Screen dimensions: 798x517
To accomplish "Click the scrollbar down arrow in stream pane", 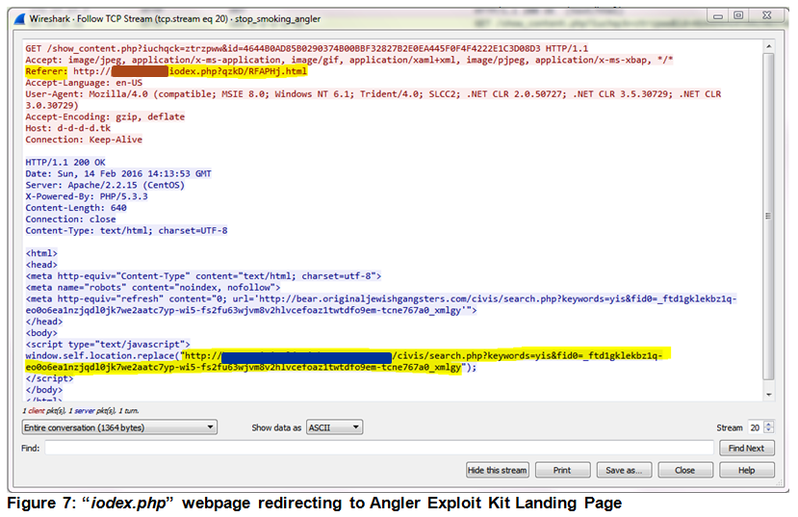I will point(769,395).
